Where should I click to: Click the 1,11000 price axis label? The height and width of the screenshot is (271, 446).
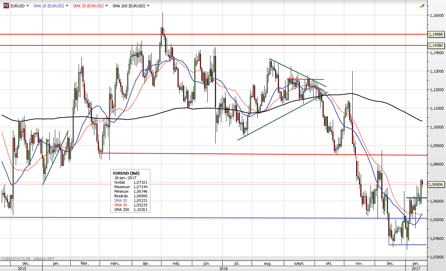pos(437,109)
